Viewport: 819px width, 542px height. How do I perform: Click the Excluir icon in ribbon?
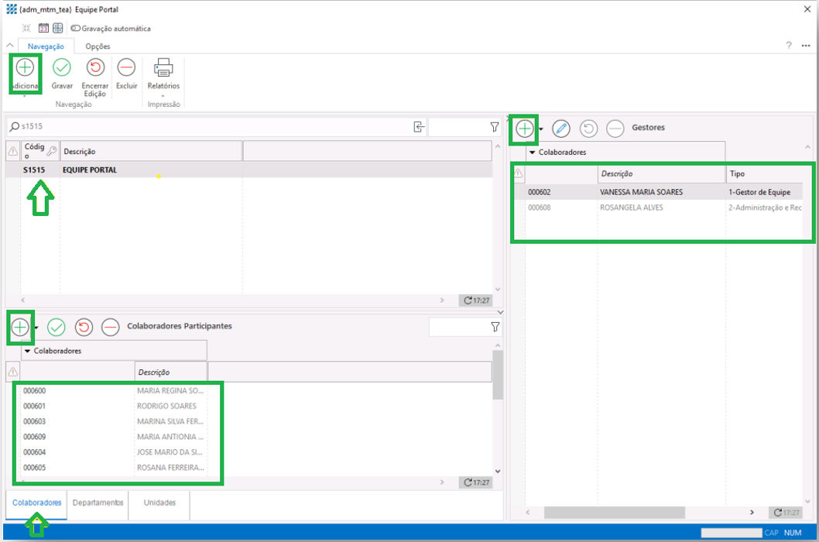(126, 67)
